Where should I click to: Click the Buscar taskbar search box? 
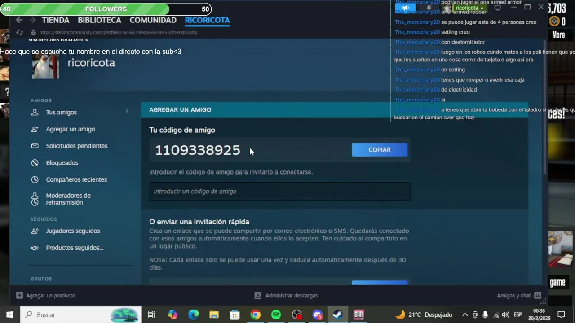(x=81, y=315)
